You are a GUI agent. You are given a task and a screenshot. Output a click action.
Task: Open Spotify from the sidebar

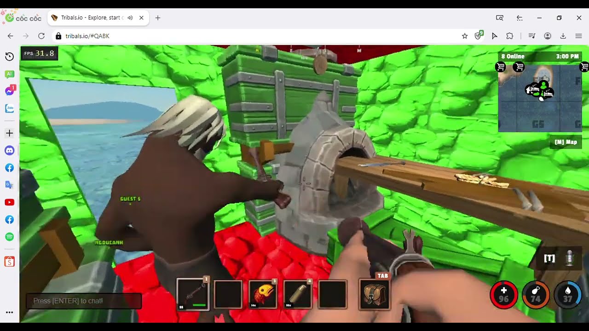(x=9, y=237)
